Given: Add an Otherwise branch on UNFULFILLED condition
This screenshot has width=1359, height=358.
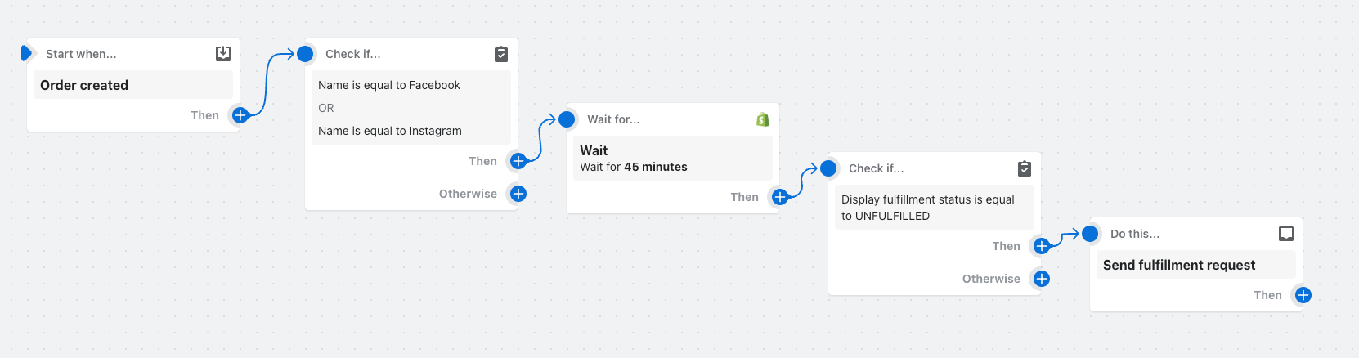Looking at the screenshot, I should click(1042, 279).
